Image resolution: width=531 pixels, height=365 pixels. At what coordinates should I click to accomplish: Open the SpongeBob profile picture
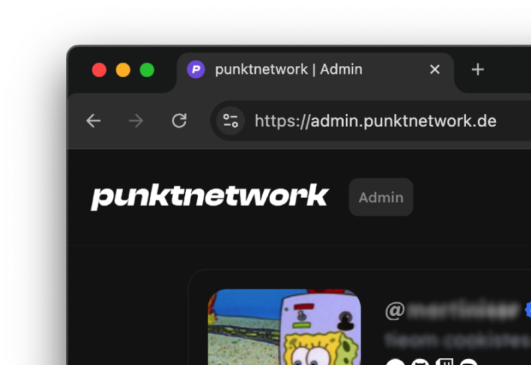tap(285, 327)
